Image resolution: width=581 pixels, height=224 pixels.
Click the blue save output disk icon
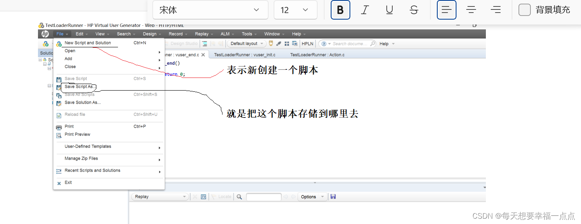[333, 197]
